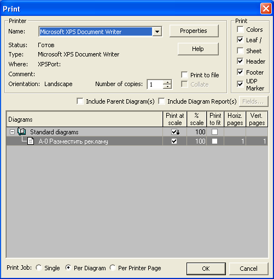The image size is (274, 279).
Task: Click the 100 scale value of Standard diagrams
Action: (x=200, y=132)
